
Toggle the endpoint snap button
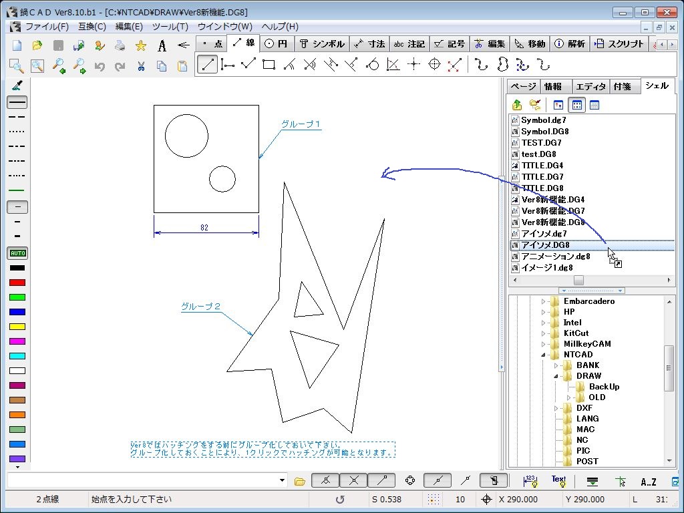tap(382, 481)
